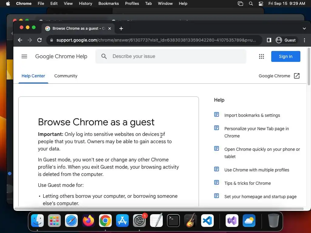Click the date and time clock

(x=287, y=4)
